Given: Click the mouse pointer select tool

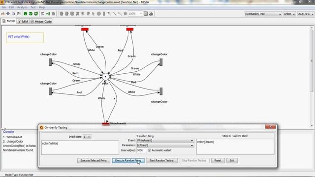Looking at the screenshot, I should (94, 14).
